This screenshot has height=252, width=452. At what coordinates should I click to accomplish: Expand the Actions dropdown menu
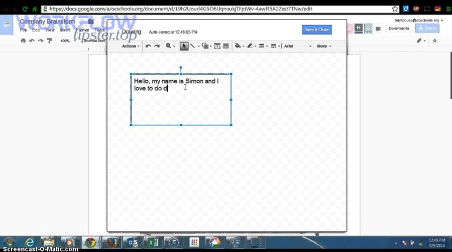[131, 46]
